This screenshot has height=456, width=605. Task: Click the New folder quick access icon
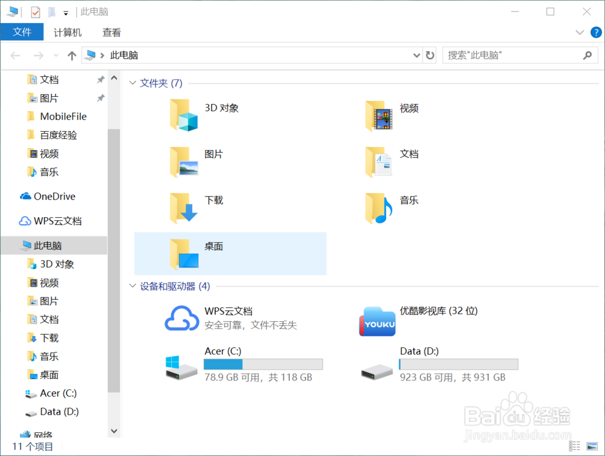click(x=52, y=11)
